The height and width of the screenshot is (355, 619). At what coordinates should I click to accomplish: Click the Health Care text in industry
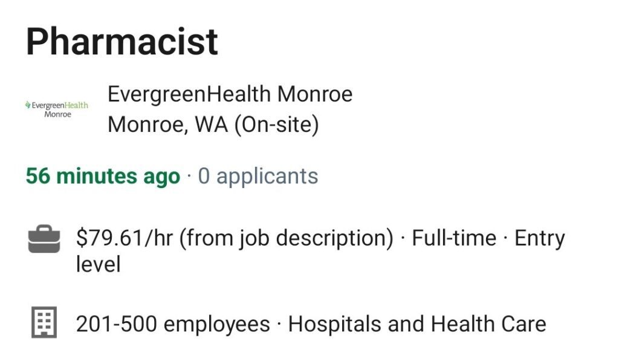coord(488,324)
